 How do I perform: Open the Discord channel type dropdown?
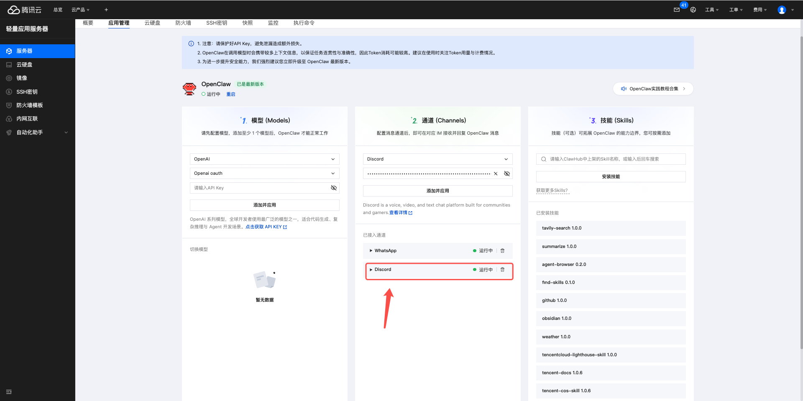[437, 159]
